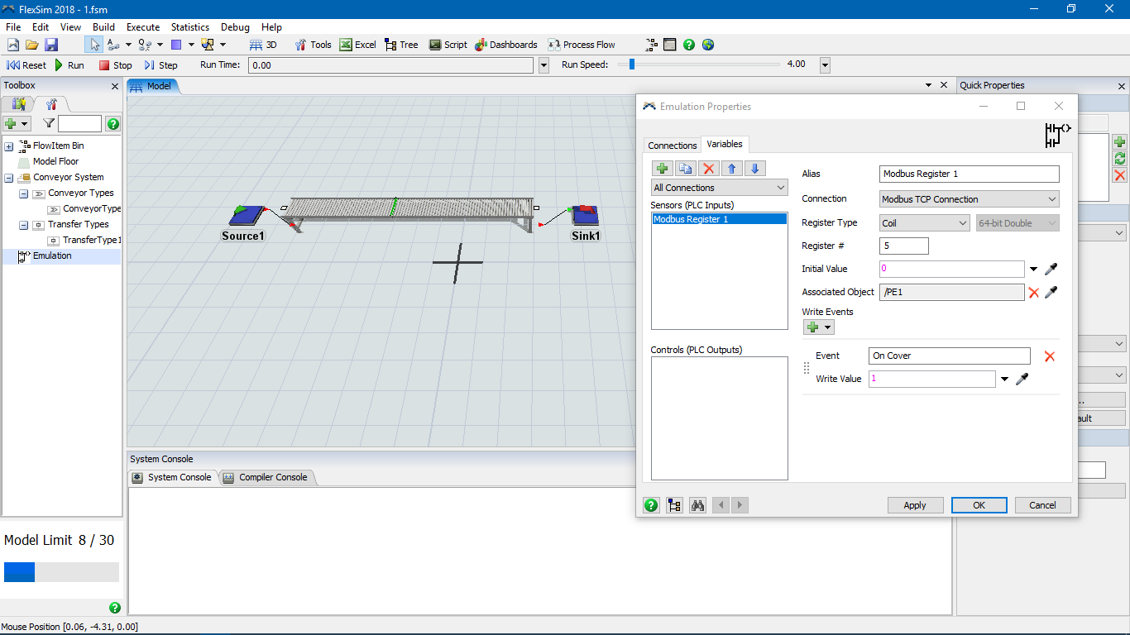Viewport: 1130px width, 635px height.
Task: Expand the Modbus TCP Connection dropdown
Action: [970, 199]
